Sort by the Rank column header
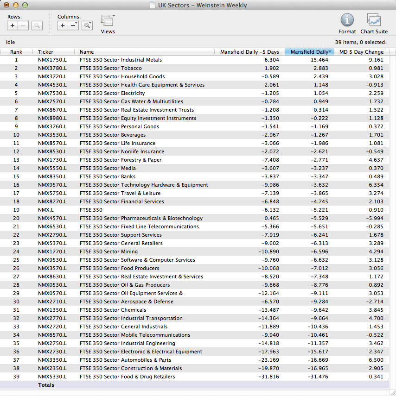 point(16,52)
